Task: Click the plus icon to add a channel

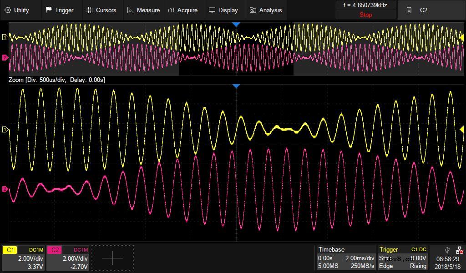Action: [112, 258]
